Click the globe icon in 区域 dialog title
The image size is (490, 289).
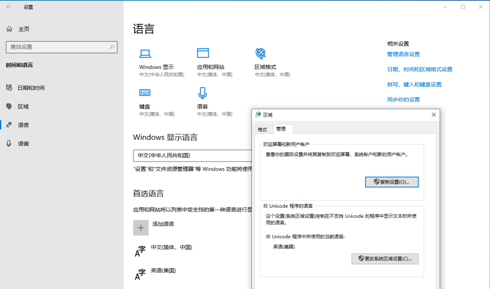click(258, 115)
